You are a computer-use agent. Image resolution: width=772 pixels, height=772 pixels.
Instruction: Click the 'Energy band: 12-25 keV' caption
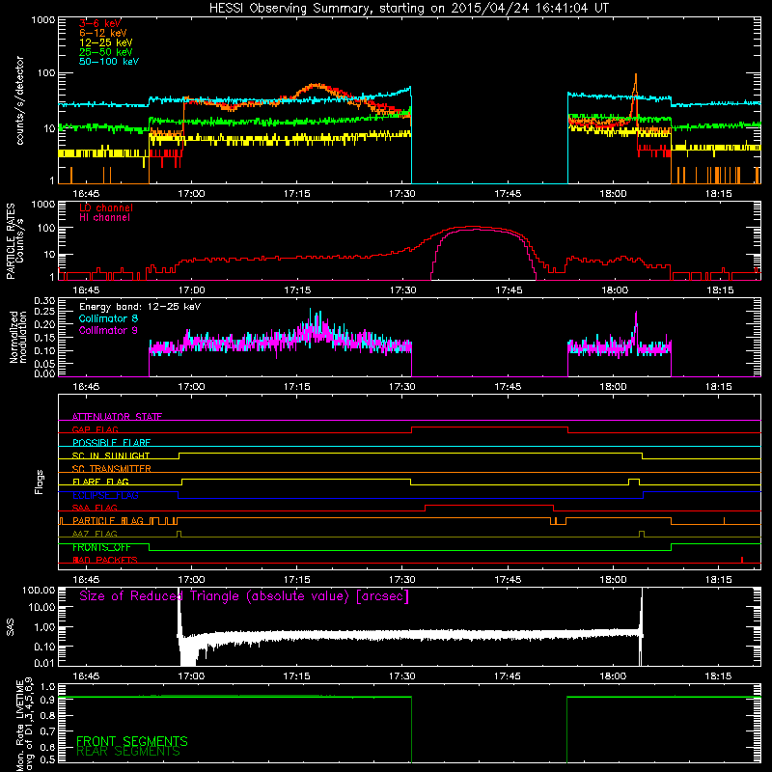[140, 307]
